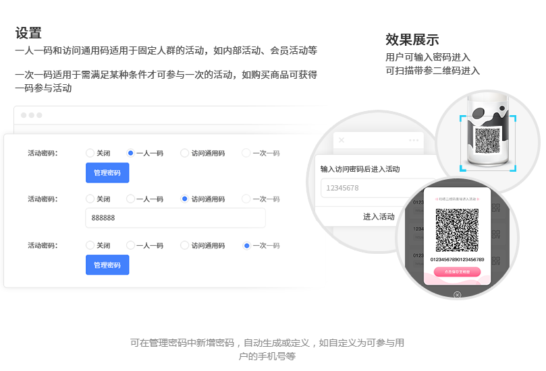Select 一次一码 radio in third 活动密码 row
The height and width of the screenshot is (371, 546).
[x=246, y=245]
